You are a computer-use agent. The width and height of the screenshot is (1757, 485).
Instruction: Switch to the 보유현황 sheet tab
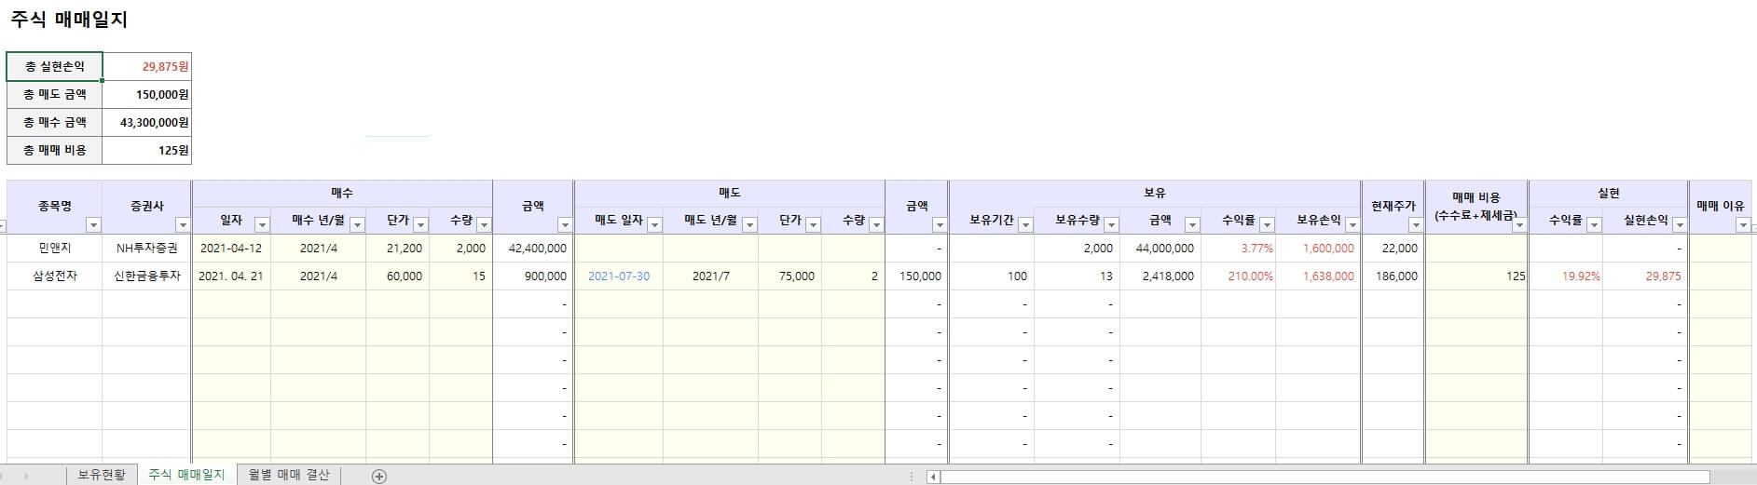(101, 475)
